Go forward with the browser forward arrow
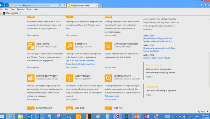The width and height of the screenshot is (210, 119). pyautogui.click(x=7, y=5)
